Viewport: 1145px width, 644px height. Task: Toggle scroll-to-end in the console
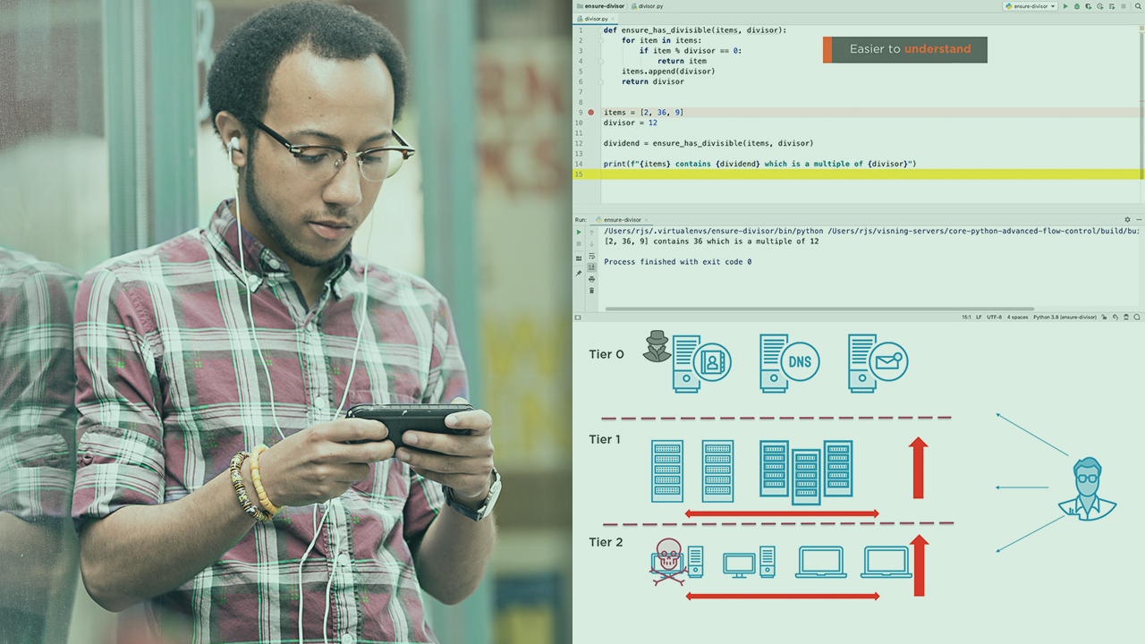click(591, 266)
